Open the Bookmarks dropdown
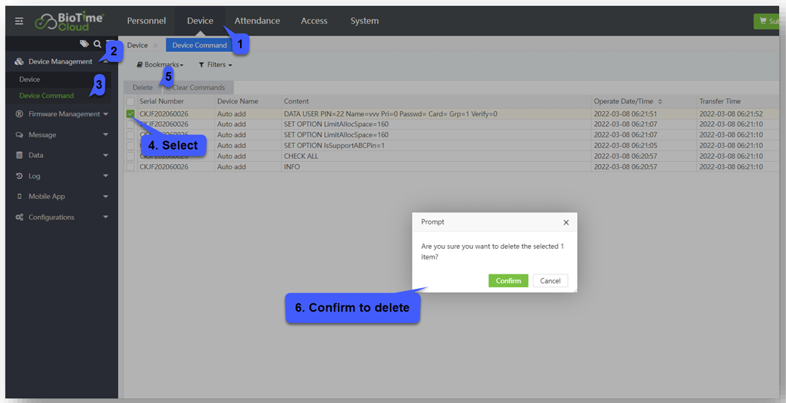The image size is (786, 403). click(x=160, y=65)
